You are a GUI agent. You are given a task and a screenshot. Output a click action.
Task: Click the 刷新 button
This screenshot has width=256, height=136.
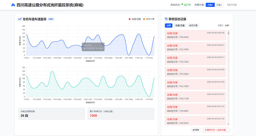pos(196,130)
